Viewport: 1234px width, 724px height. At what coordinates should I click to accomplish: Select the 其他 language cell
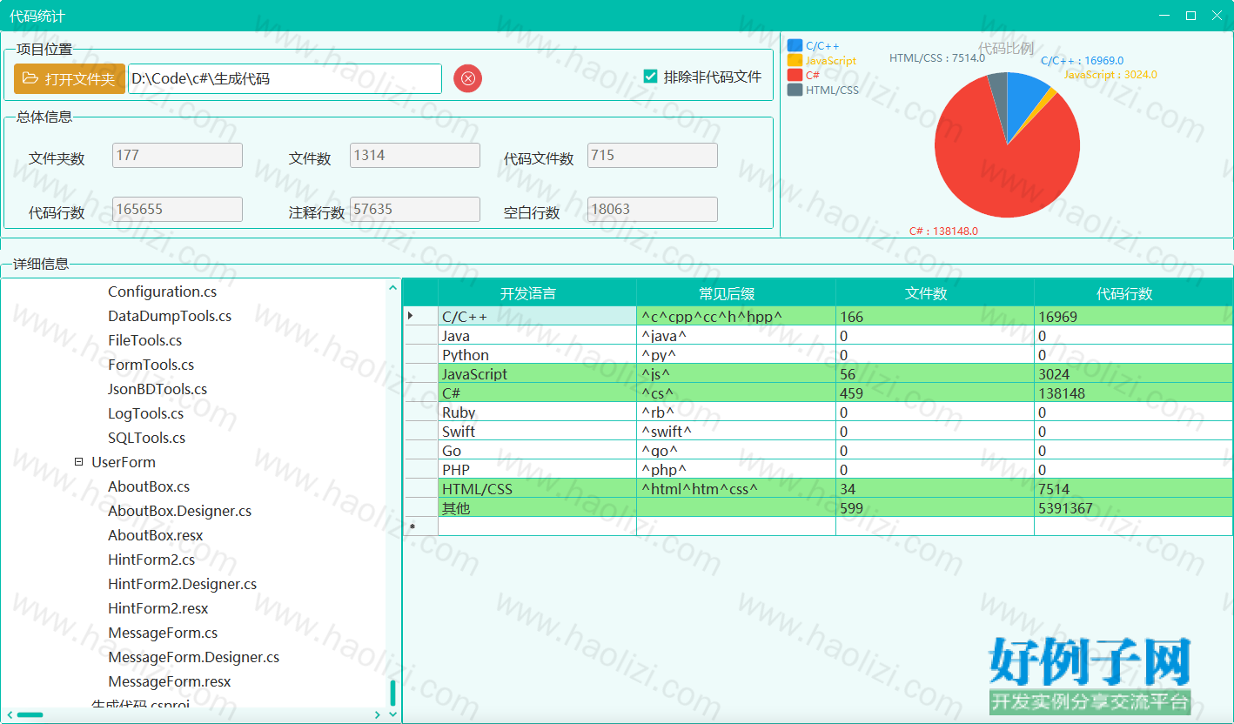pyautogui.click(x=537, y=507)
